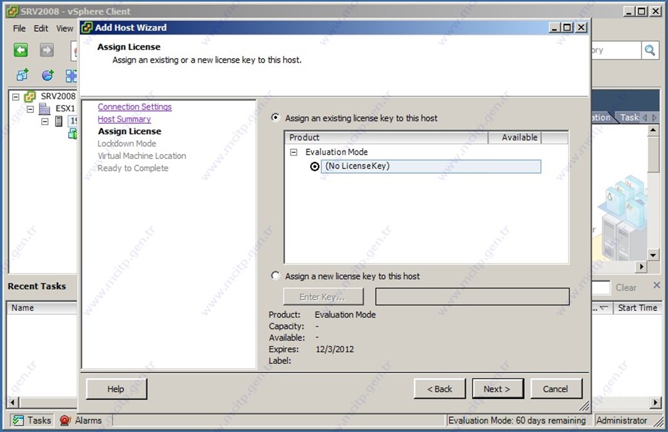668x432 pixels.
Task: Click the Available column header
Action: (x=515, y=137)
